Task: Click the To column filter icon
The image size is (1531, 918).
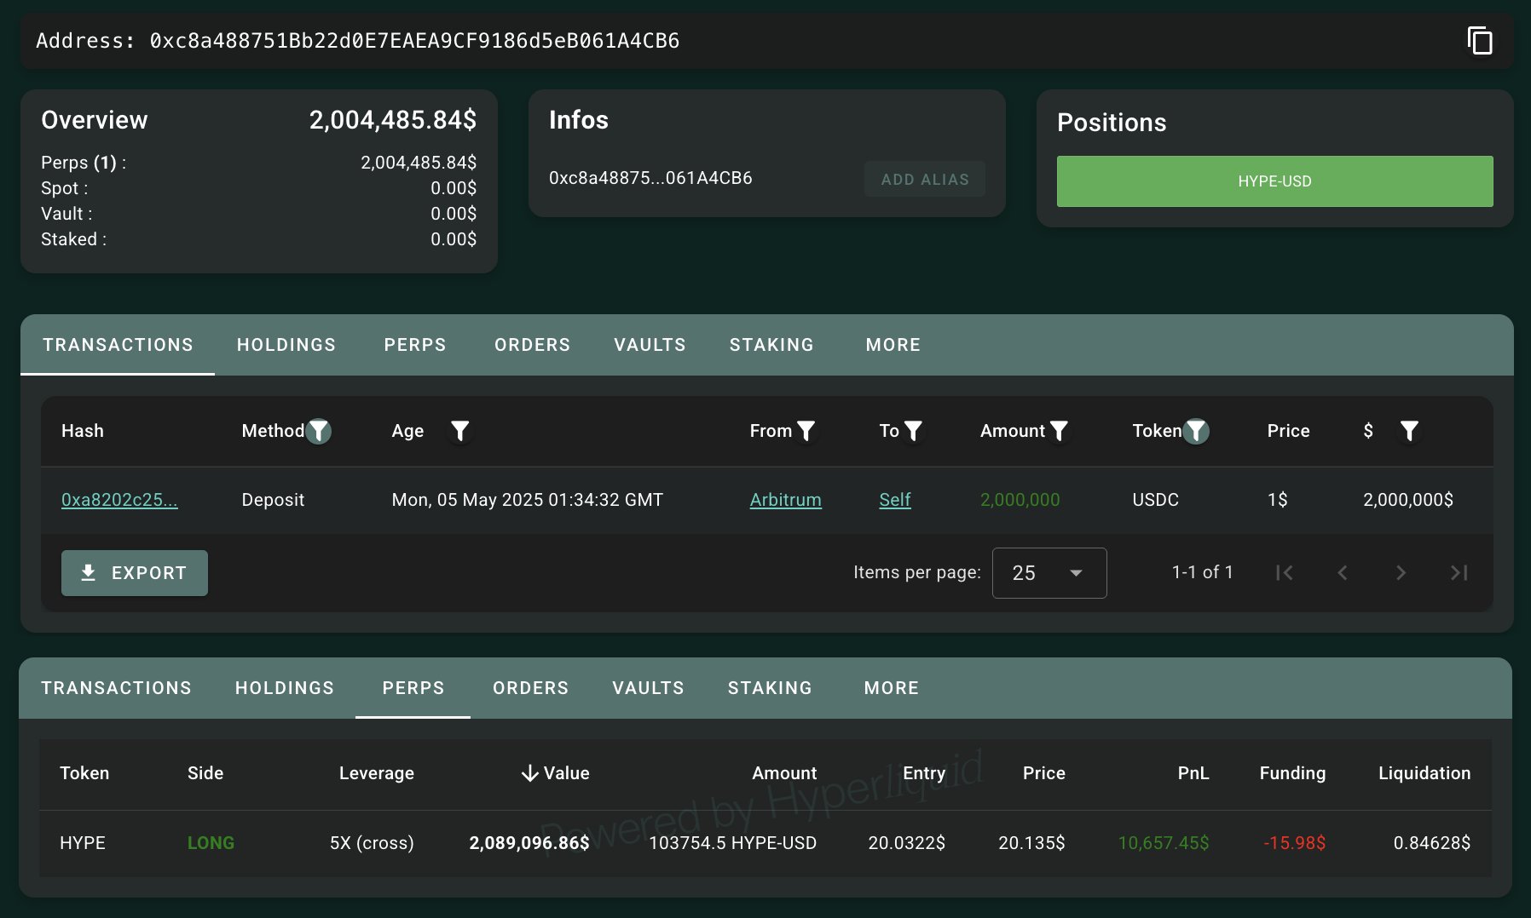Action: coord(913,431)
